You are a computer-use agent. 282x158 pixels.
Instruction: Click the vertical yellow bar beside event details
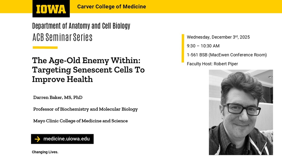click(x=183, y=48)
